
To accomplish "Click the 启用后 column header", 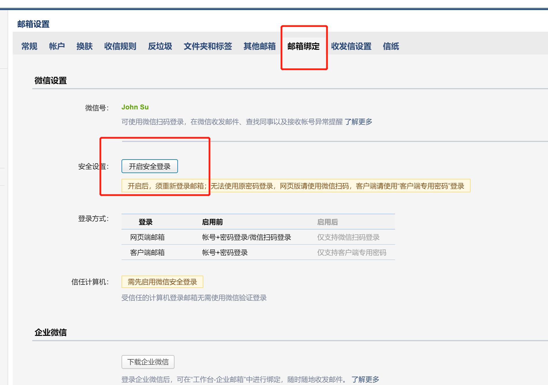I will pos(328,222).
